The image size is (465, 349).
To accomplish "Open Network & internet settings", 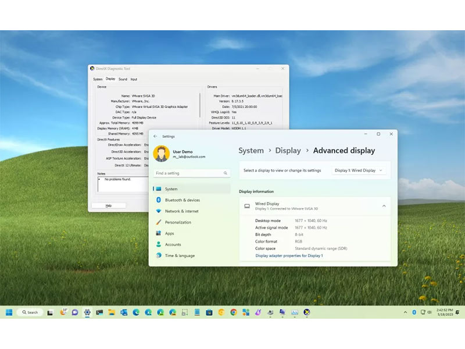I will [192, 211].
